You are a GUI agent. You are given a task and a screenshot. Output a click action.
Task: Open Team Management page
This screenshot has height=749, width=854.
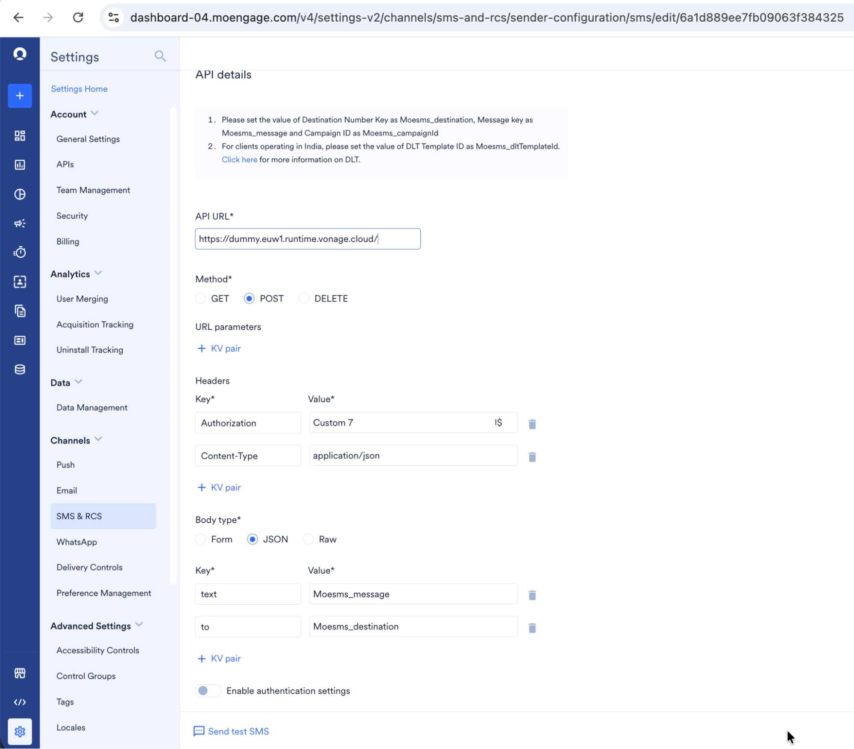tap(93, 190)
